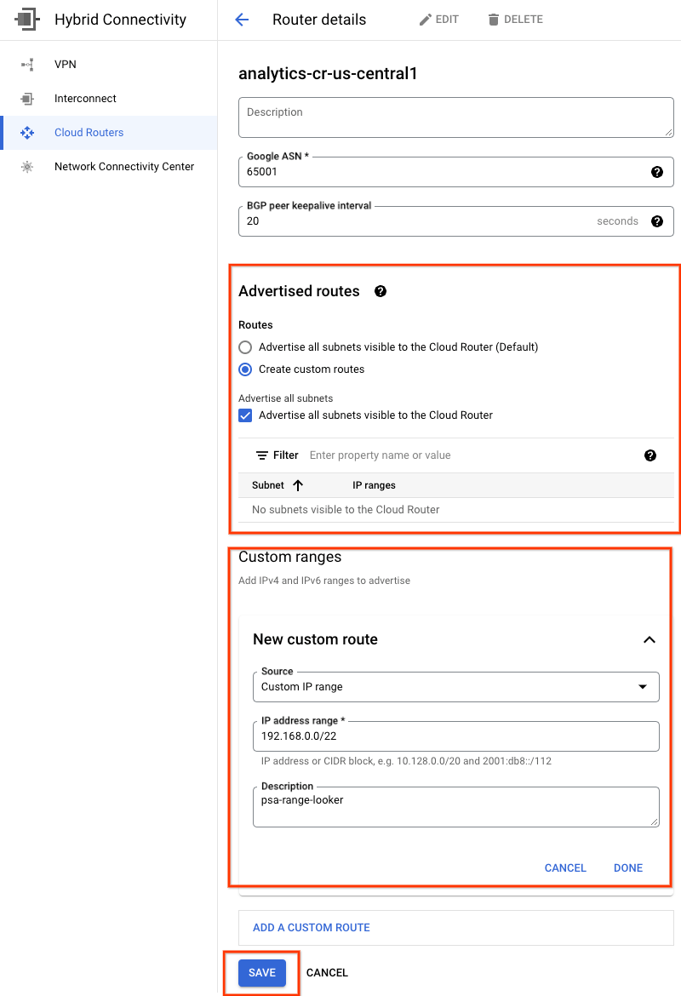Click into the IP address range field
681x996 pixels.
tap(455, 736)
